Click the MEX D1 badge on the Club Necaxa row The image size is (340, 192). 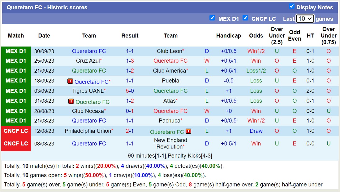pyautogui.click(x=16, y=111)
